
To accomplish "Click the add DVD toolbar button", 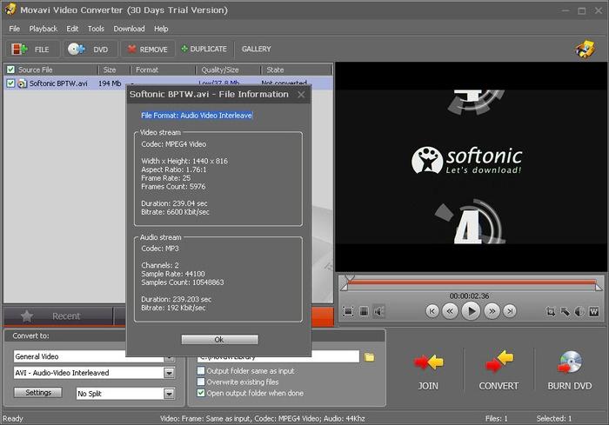I will (x=90, y=50).
